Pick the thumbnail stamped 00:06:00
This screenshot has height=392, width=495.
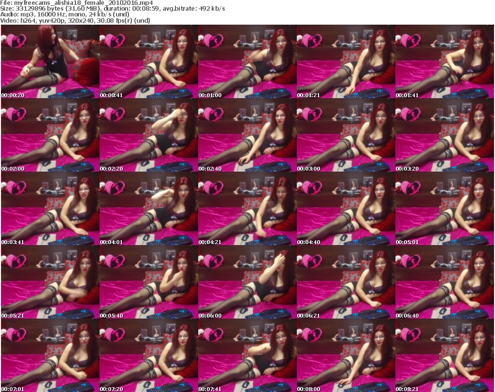coord(247,282)
